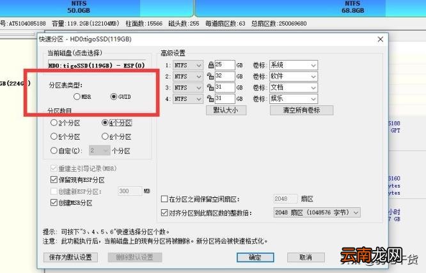Toggle the 创建MSR分区 checkbox

point(72,203)
